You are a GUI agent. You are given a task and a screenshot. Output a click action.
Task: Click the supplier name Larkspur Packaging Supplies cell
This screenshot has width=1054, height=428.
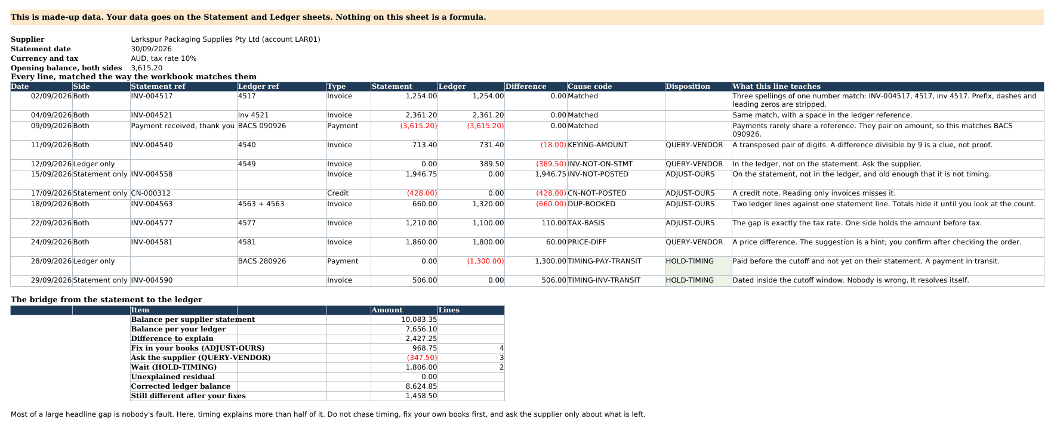click(x=226, y=39)
